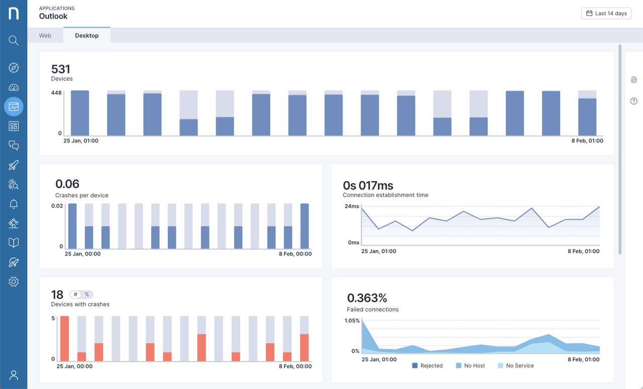Click the vertical scrollbar on the right

tap(619, 151)
